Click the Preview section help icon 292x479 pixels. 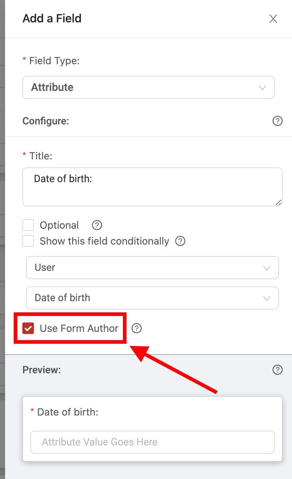pos(277,370)
